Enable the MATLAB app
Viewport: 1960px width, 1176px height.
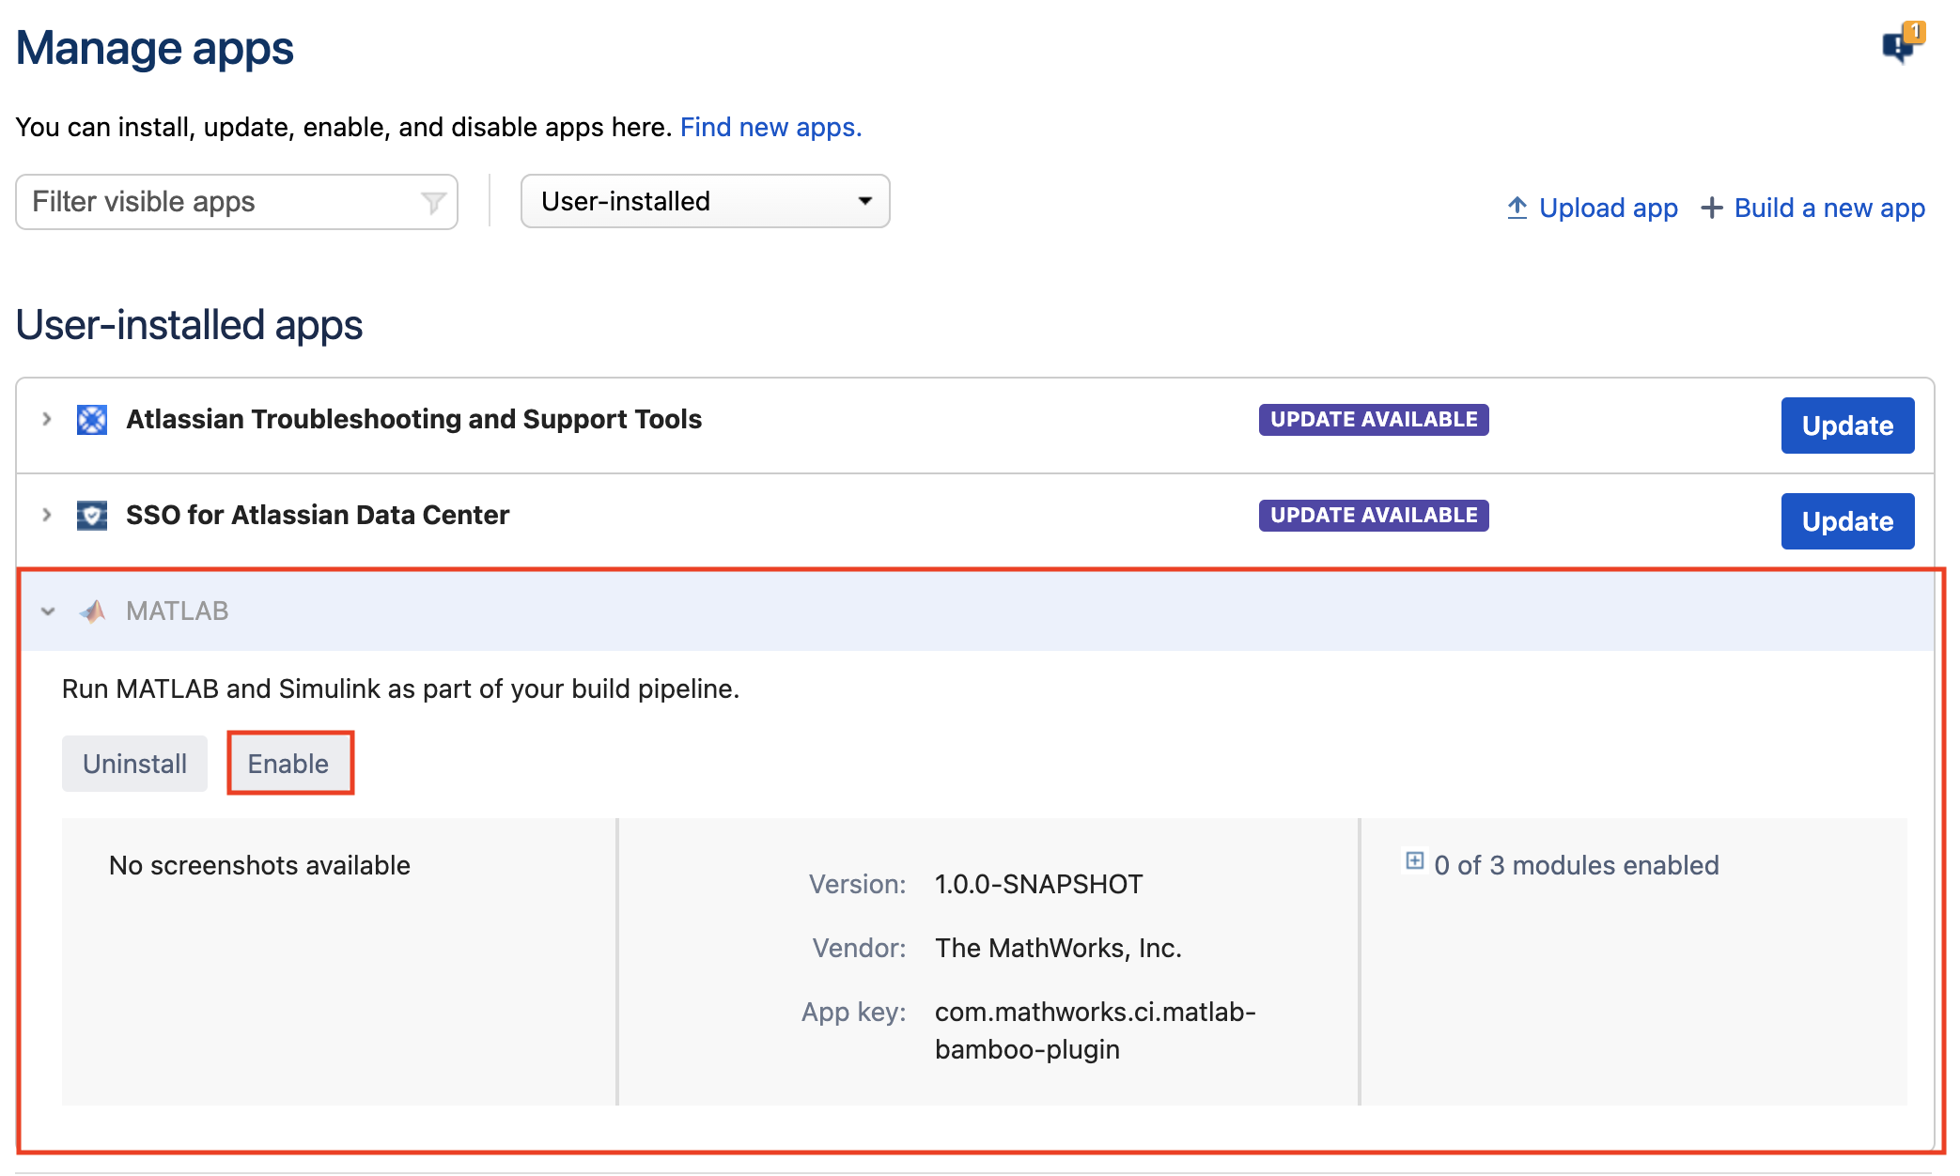288,764
